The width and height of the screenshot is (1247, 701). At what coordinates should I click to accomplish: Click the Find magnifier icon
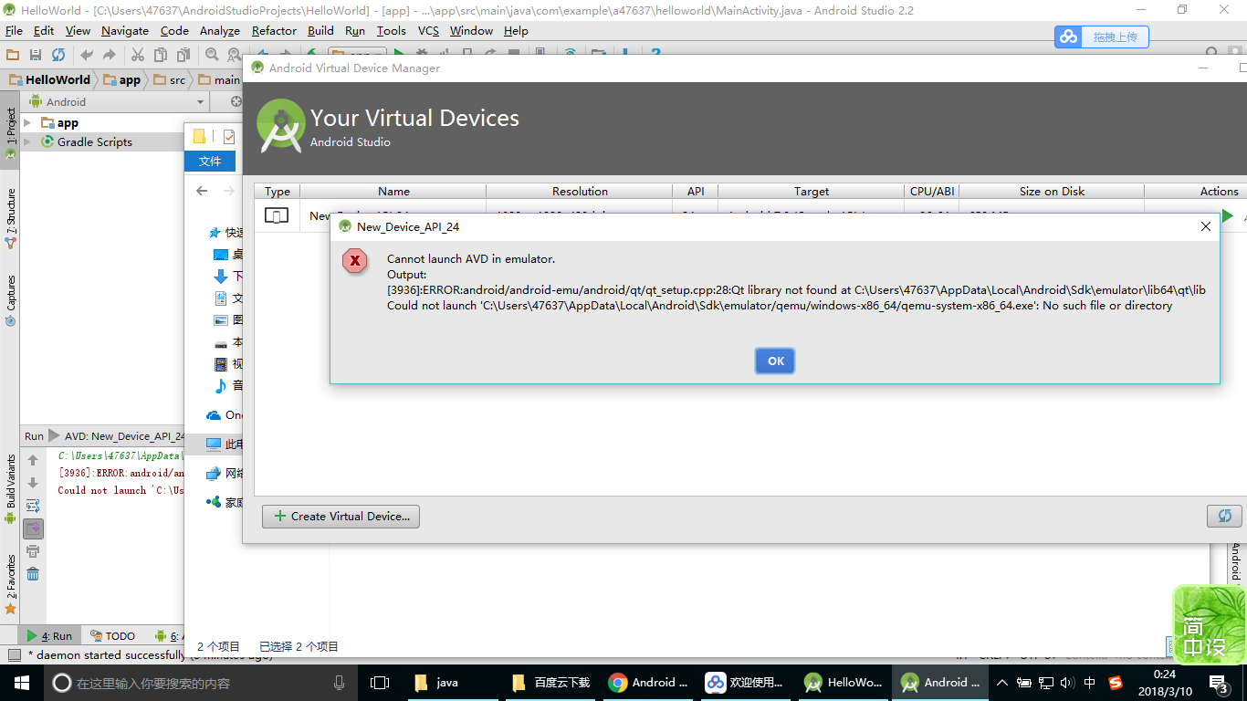pyautogui.click(x=212, y=56)
